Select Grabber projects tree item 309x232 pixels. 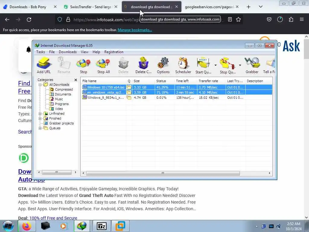click(61, 123)
